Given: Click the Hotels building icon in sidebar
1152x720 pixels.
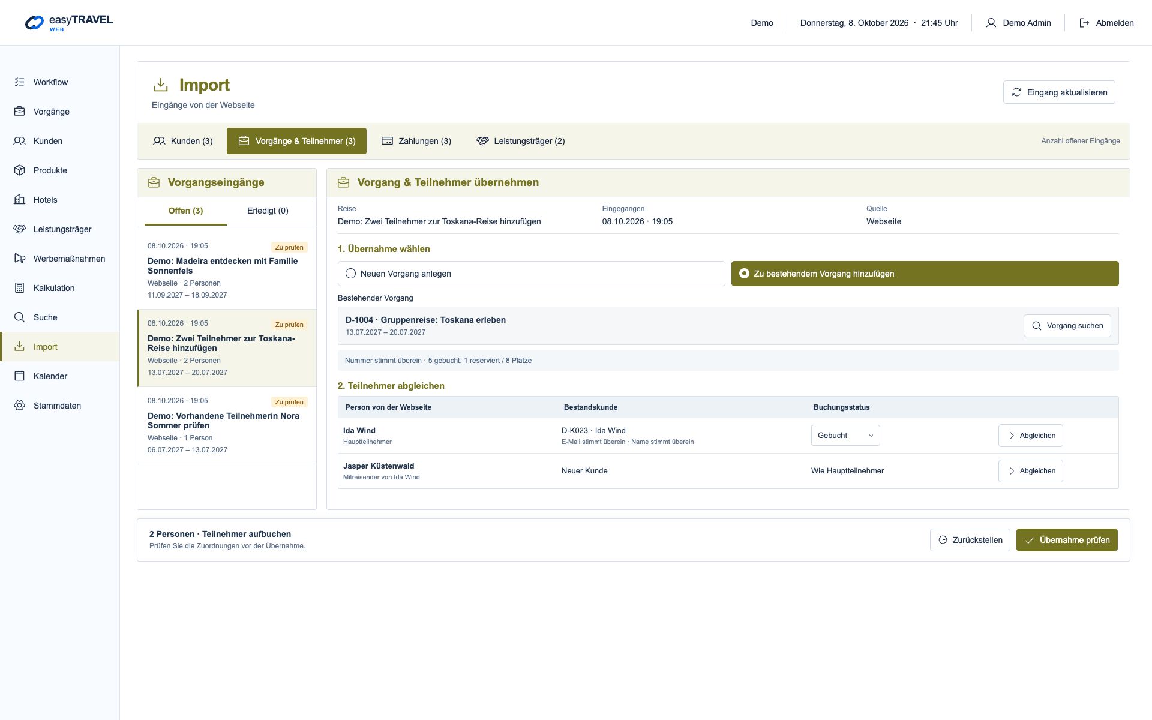Looking at the screenshot, I should (19, 200).
